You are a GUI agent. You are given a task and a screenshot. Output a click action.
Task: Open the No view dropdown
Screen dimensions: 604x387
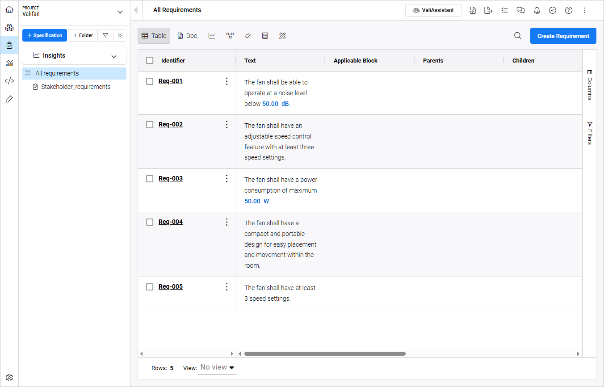click(x=217, y=367)
